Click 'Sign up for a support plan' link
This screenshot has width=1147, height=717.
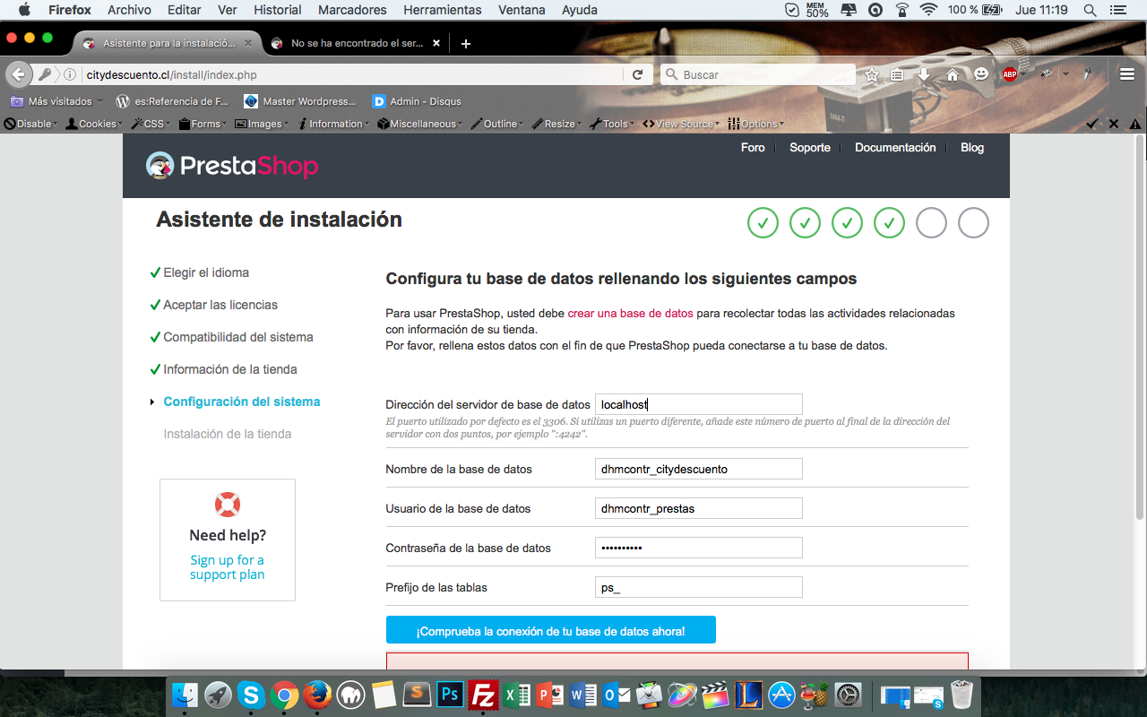click(x=228, y=567)
